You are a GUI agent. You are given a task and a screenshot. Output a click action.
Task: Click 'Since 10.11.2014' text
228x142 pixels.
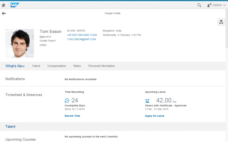pos(75,109)
